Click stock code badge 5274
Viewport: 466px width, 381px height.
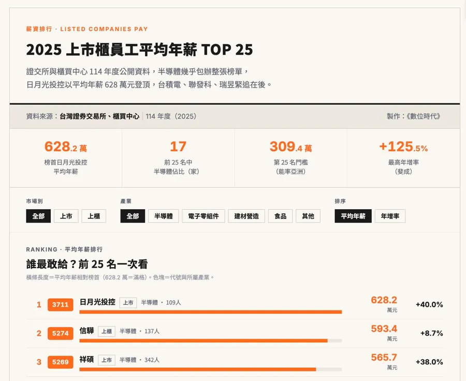[61, 333]
